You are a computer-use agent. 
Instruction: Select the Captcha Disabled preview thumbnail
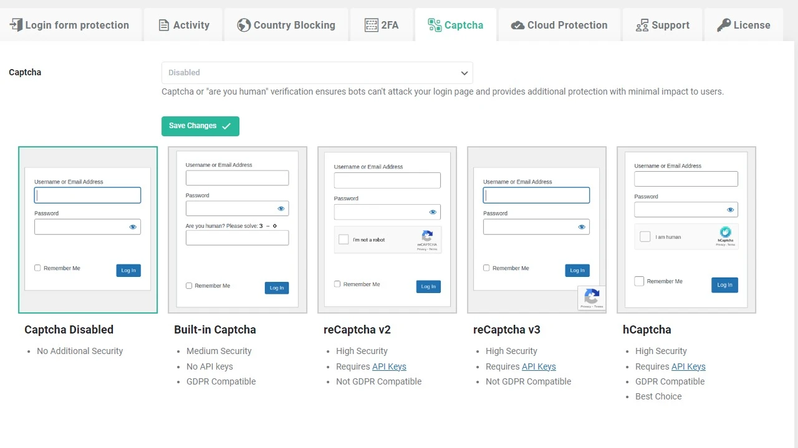pyautogui.click(x=88, y=230)
